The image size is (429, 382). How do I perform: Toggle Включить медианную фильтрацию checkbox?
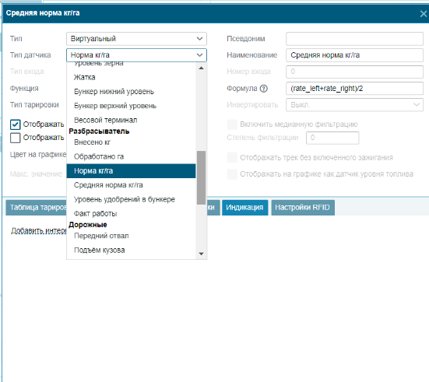(232, 124)
